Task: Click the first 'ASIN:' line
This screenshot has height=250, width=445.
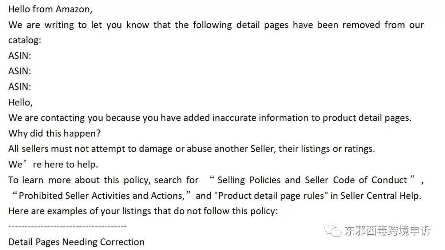Action: pyautogui.click(x=20, y=56)
